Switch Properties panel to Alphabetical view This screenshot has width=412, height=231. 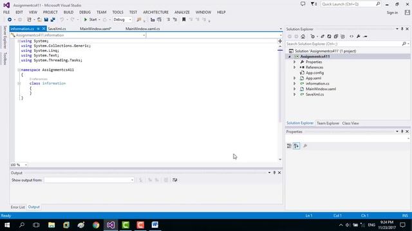[296, 146]
